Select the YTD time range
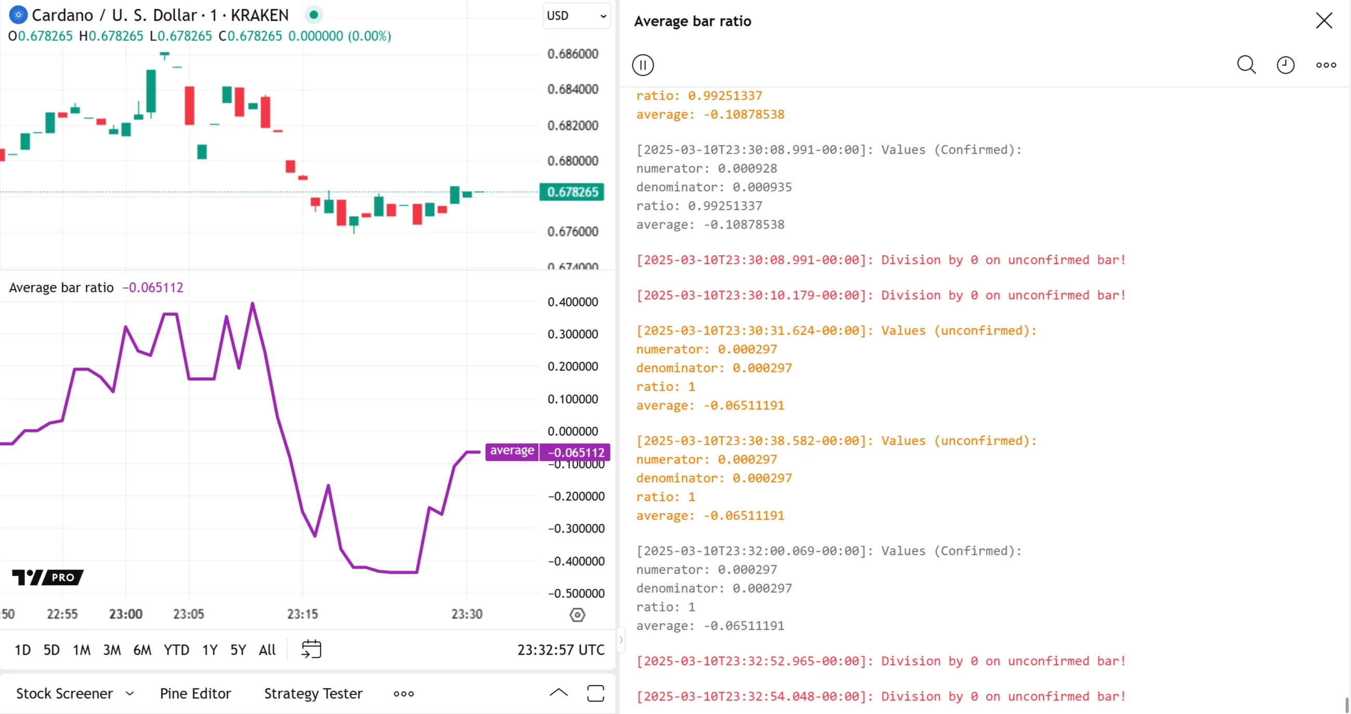Viewport: 1351px width, 714px height. click(176, 650)
